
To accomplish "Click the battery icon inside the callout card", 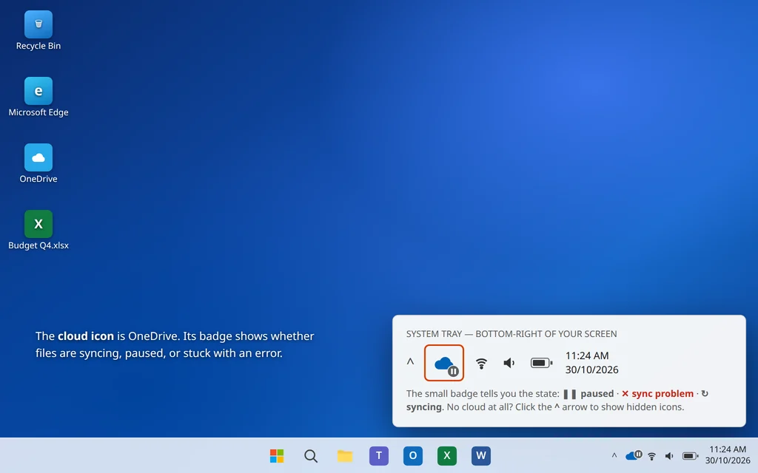I will 541,363.
